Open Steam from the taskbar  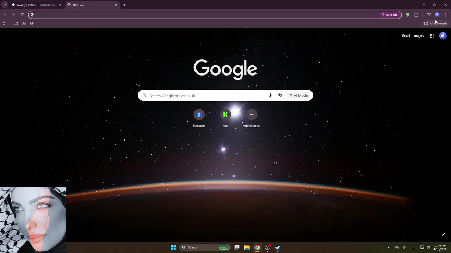click(278, 247)
